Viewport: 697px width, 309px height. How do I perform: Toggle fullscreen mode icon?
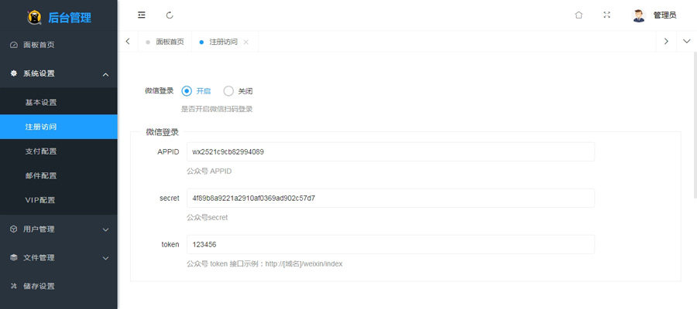(x=606, y=15)
